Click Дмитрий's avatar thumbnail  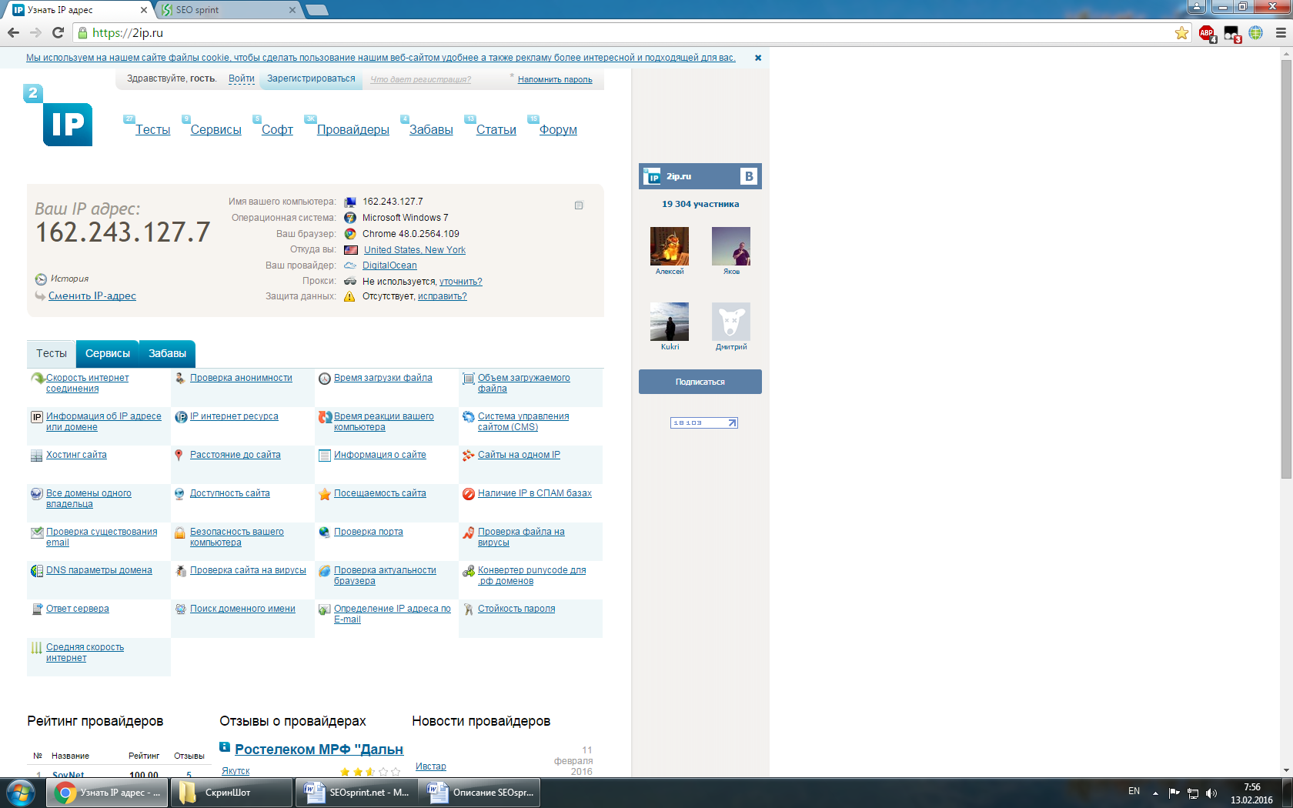[x=731, y=322]
